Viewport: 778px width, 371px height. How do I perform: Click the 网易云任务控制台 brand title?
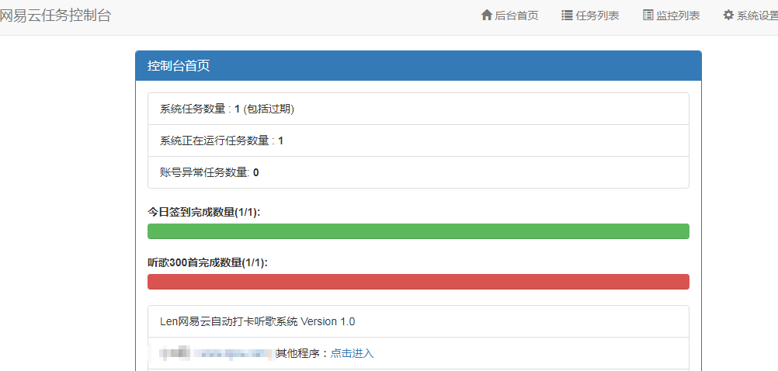pos(55,16)
